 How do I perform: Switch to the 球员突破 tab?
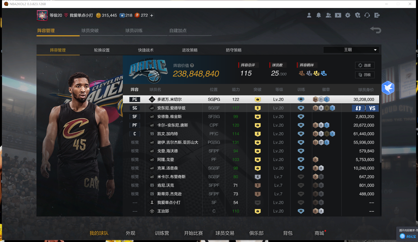[90, 31]
